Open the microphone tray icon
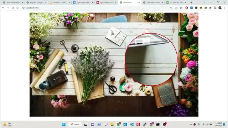The width and height of the screenshot is (228, 128). pyautogui.click(x=199, y=124)
